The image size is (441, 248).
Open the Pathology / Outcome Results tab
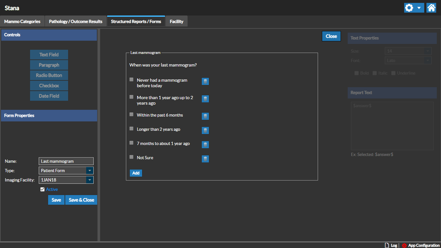point(76,22)
